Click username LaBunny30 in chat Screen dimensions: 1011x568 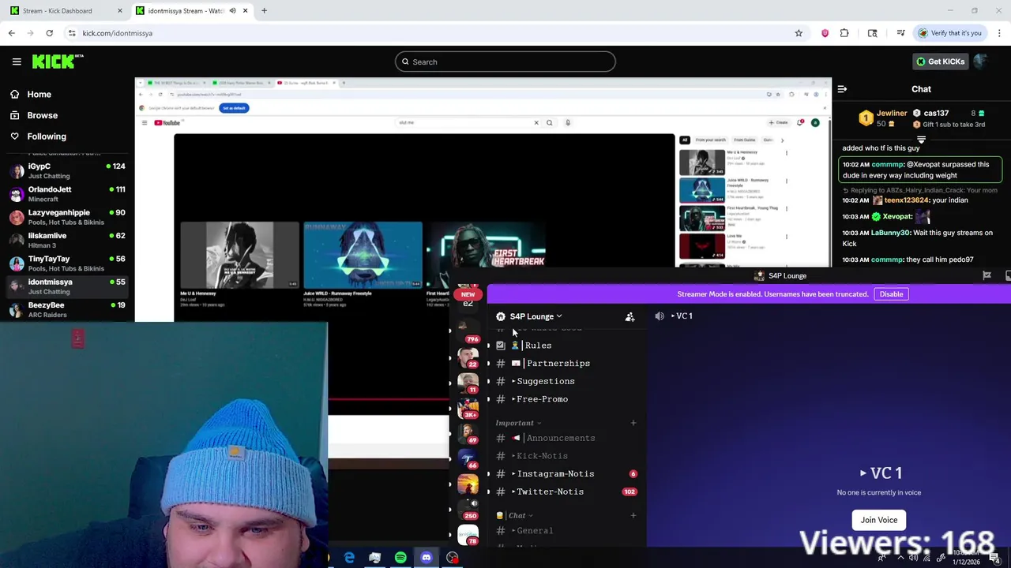889,233
